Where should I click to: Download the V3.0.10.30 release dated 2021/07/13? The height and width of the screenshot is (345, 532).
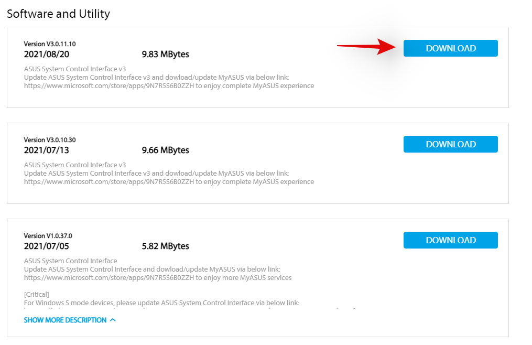coord(450,144)
